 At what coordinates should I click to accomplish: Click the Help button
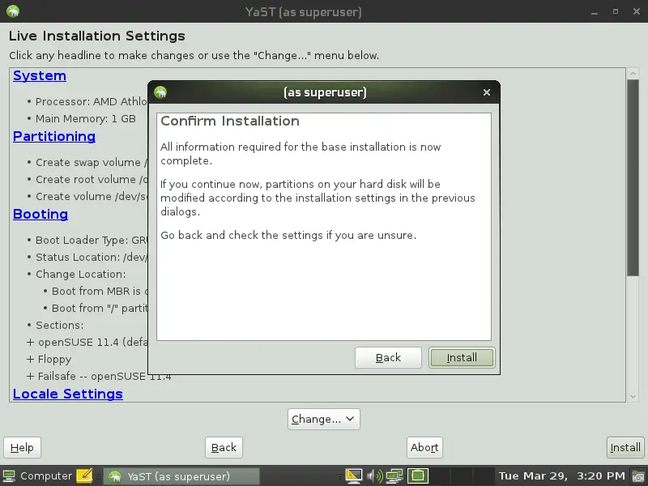click(22, 448)
